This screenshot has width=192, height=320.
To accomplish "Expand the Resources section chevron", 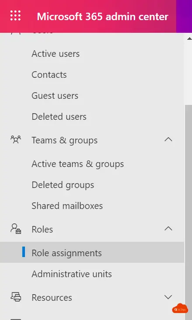I will (x=168, y=297).
